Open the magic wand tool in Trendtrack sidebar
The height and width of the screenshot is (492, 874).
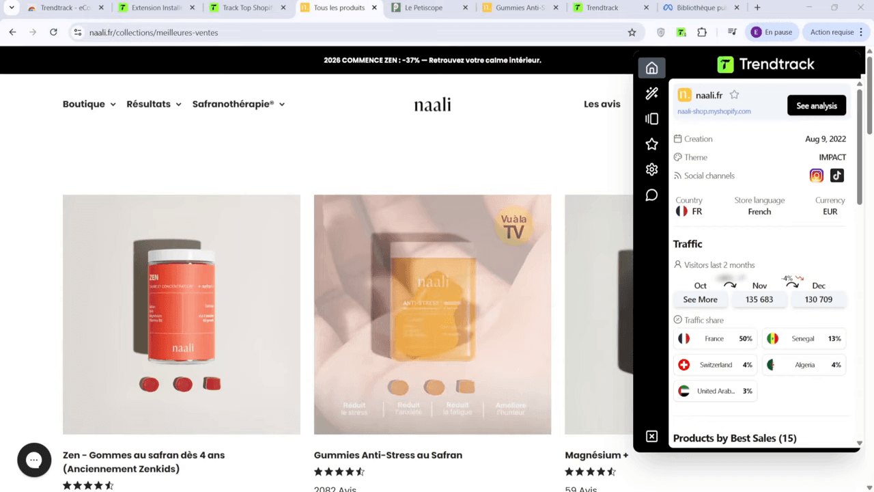click(651, 93)
